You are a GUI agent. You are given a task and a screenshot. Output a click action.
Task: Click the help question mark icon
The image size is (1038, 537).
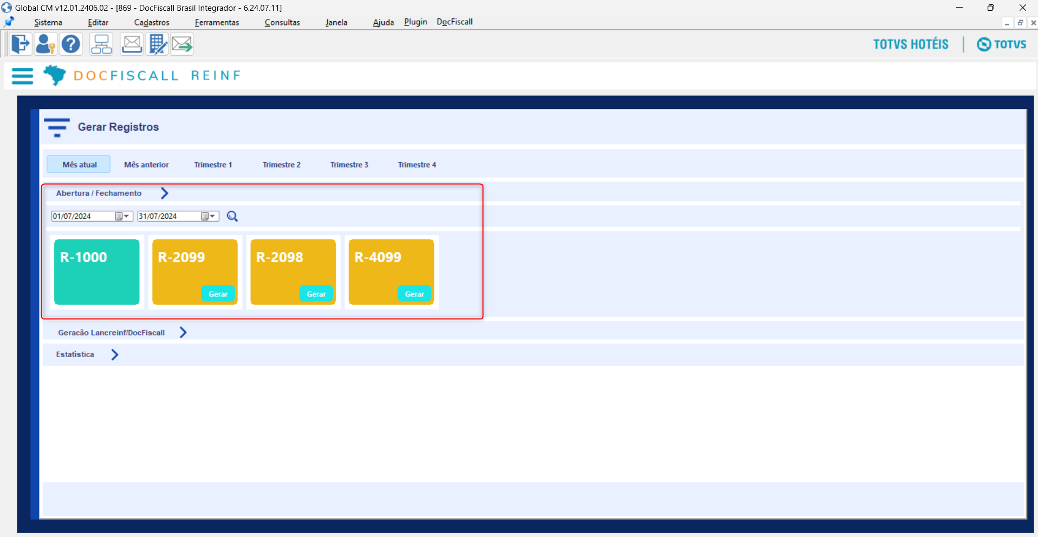pyautogui.click(x=71, y=44)
